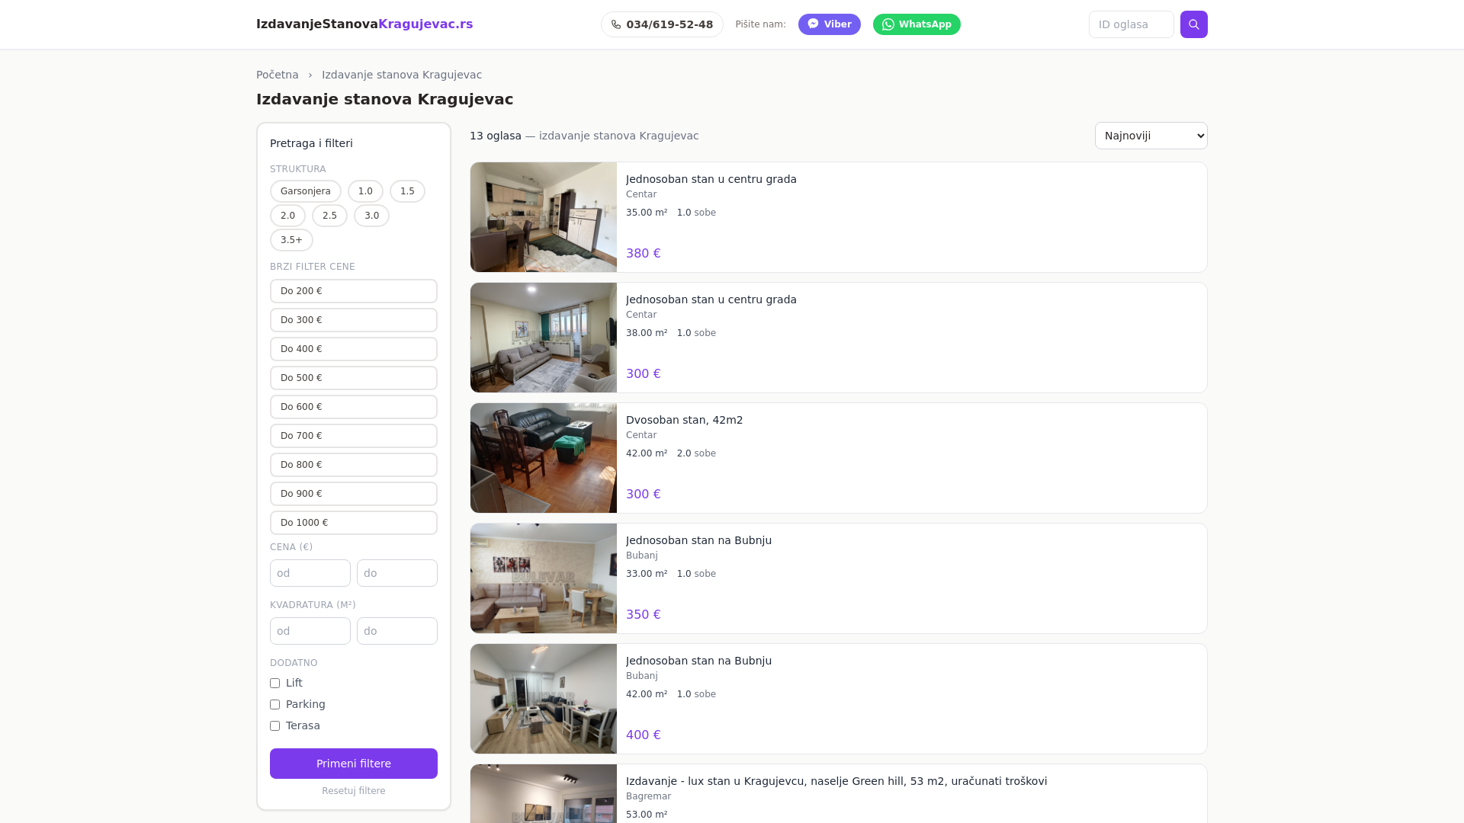This screenshot has height=823, width=1464.
Task: Click the phone icon beside 034/619-52-48
Action: click(616, 24)
